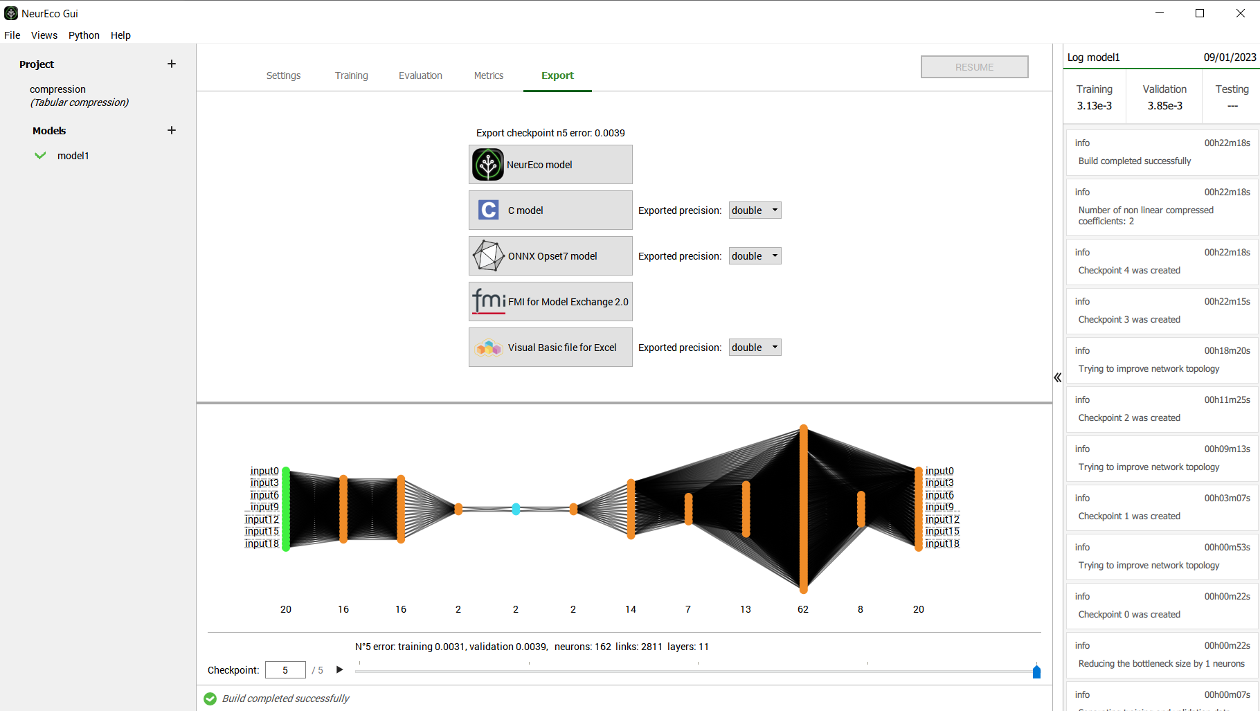Click layer size label 62
1260x711 pixels.
point(803,609)
